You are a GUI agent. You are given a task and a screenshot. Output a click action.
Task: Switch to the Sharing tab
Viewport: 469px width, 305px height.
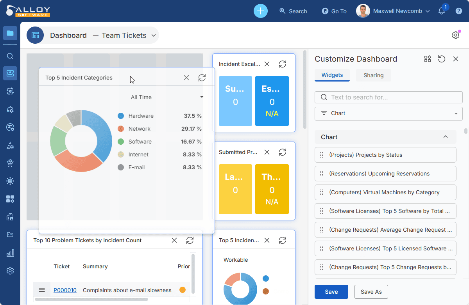point(373,75)
